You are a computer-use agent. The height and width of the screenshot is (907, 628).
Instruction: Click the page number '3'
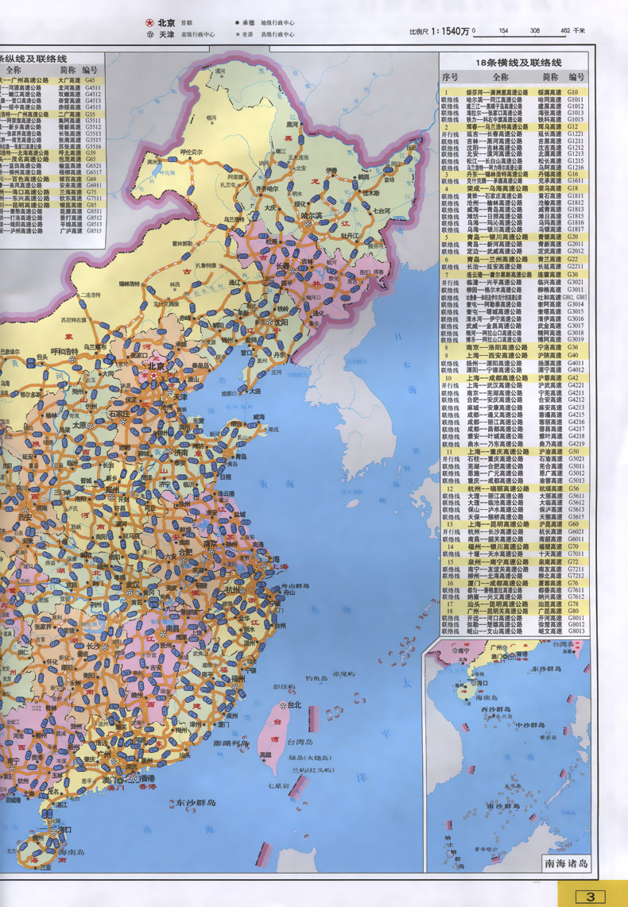pos(591,897)
